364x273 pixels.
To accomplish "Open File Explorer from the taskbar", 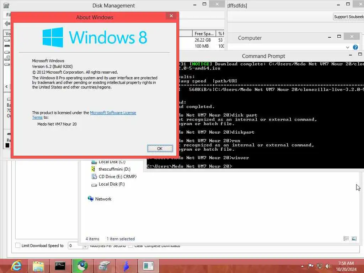I will [38, 266].
